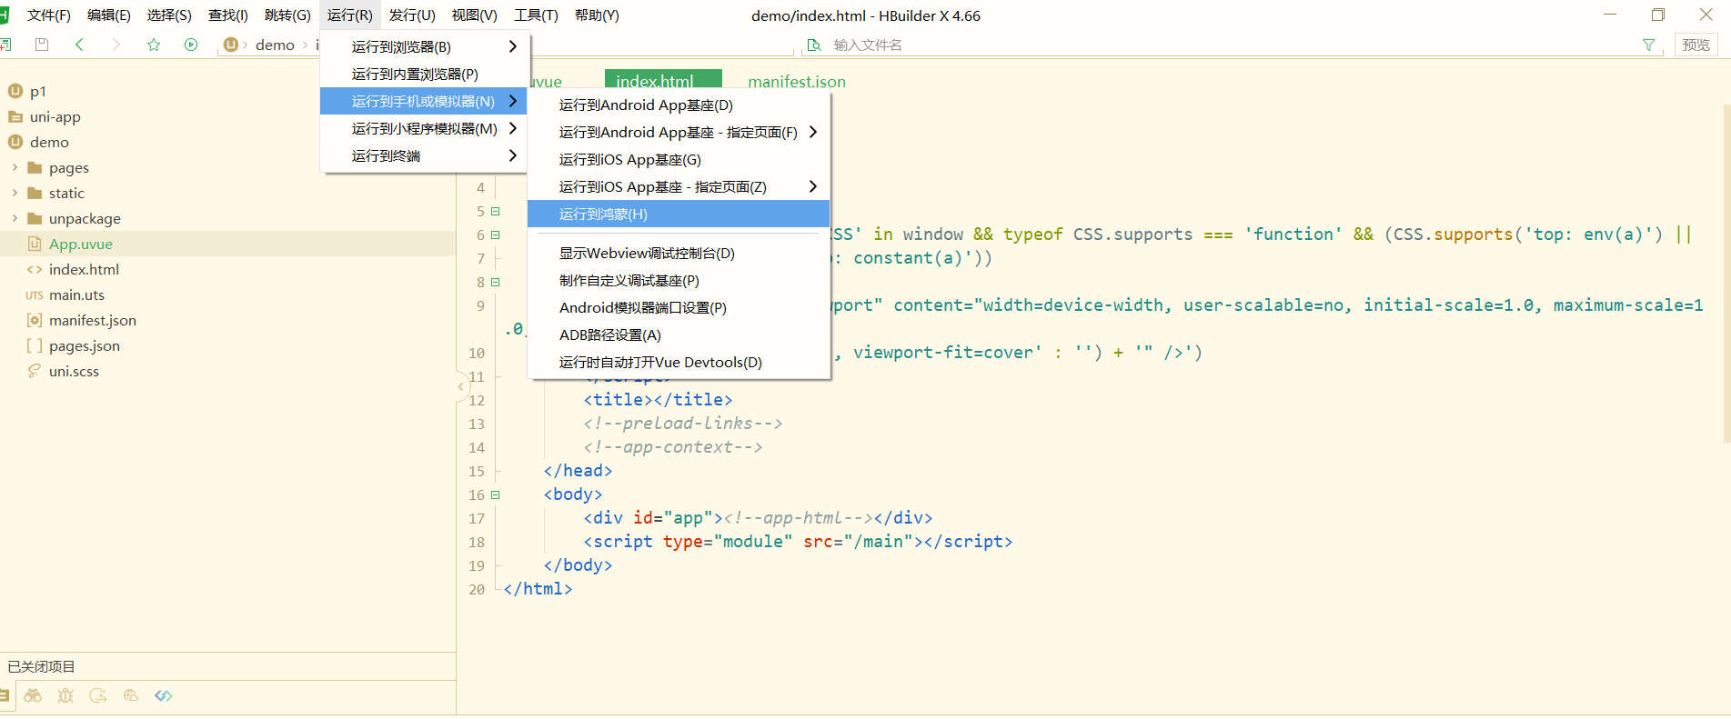Select 运行到iOS App基座 - 指定页面(Z)
The image size is (1731, 719).
[679, 186]
